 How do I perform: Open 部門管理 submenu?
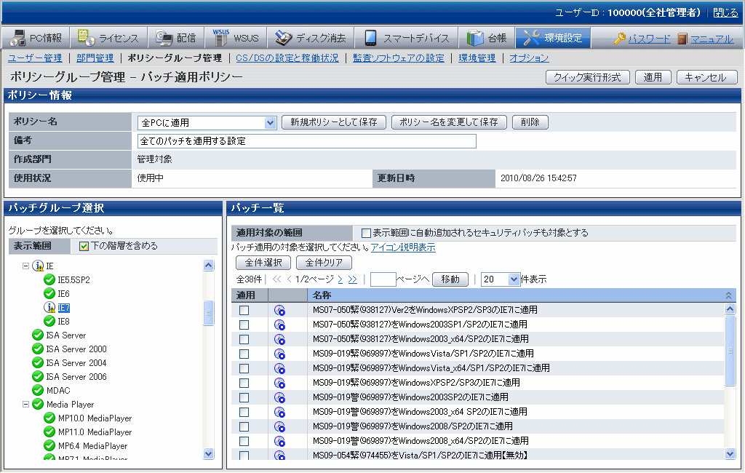click(95, 58)
